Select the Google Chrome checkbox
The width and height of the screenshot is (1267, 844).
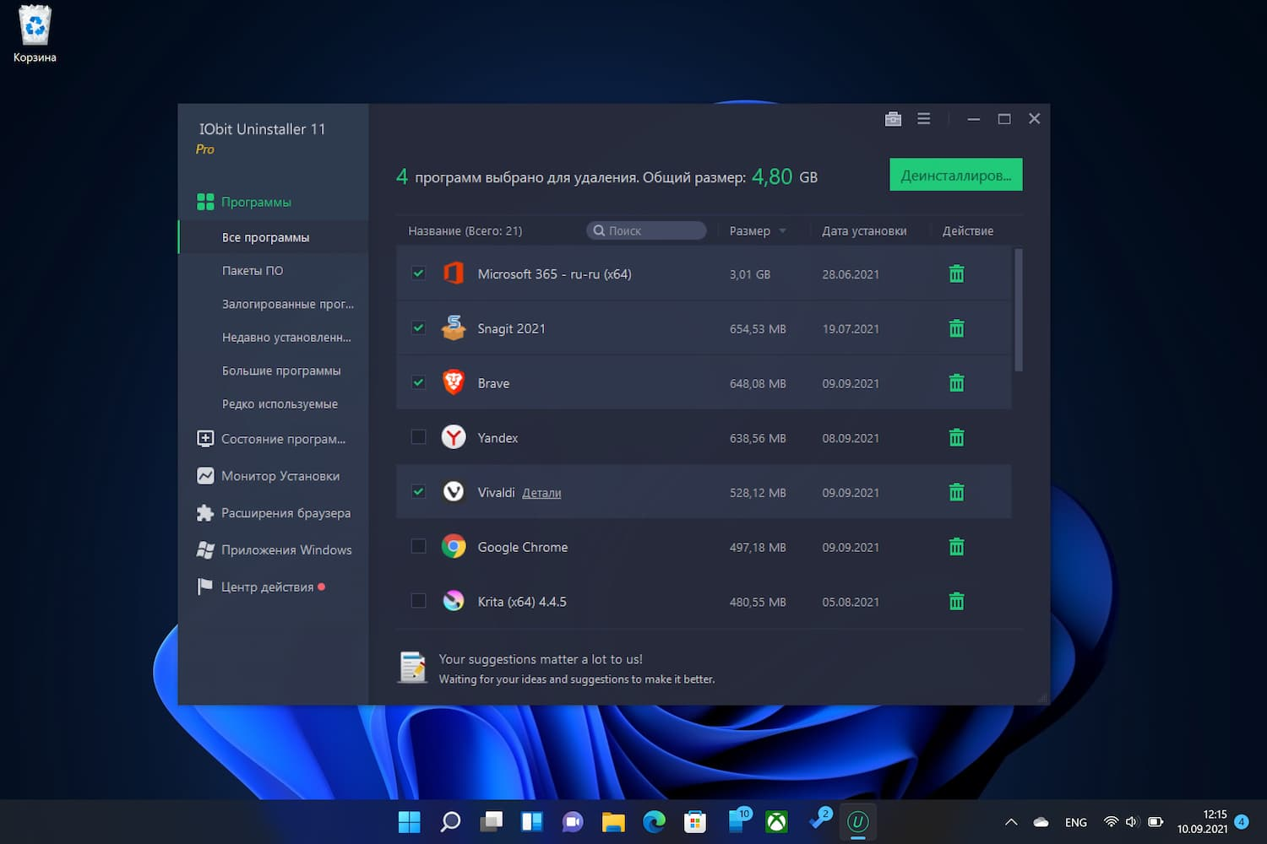pyautogui.click(x=418, y=546)
